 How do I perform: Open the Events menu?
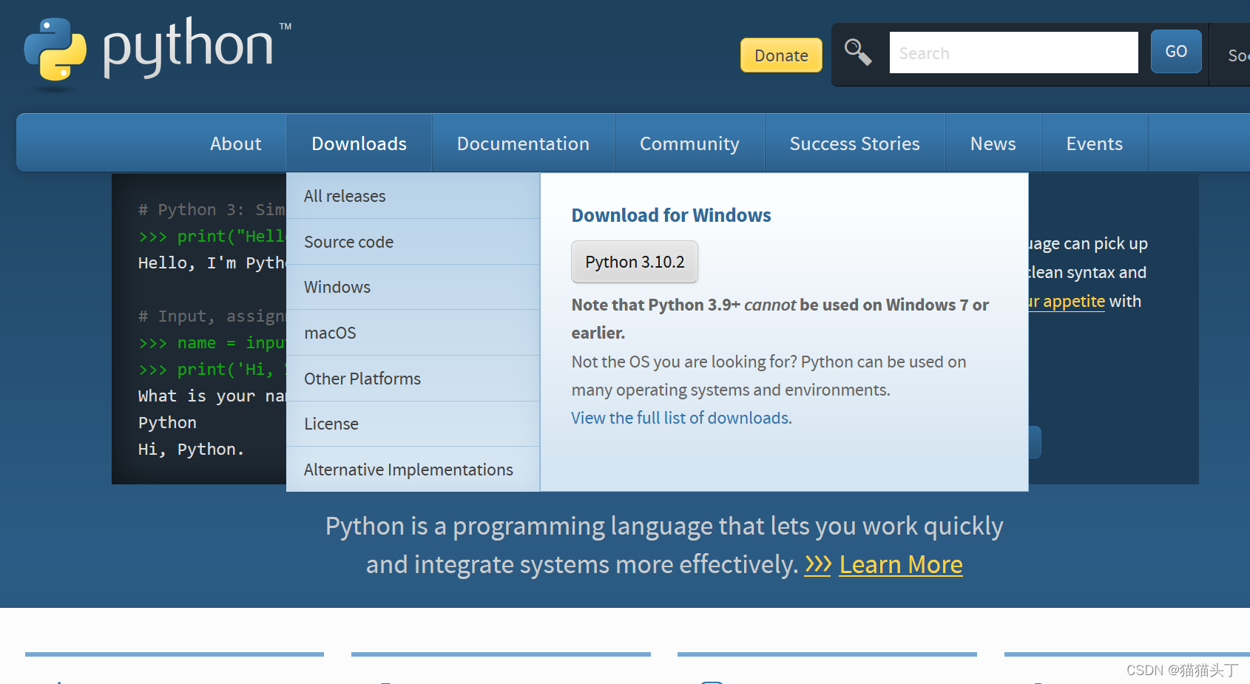1094,143
